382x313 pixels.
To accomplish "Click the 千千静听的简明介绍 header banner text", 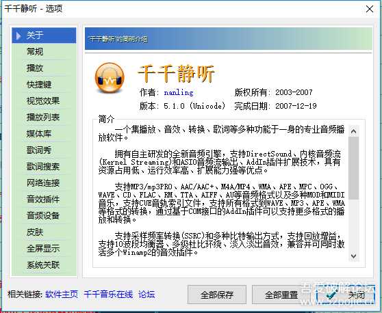I will [x=118, y=39].
